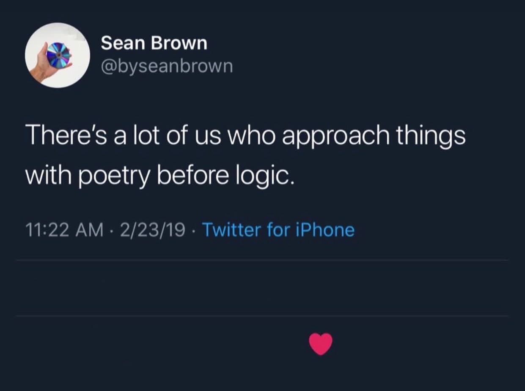
Task: Open the @byseanbrown handle
Action: (167, 66)
